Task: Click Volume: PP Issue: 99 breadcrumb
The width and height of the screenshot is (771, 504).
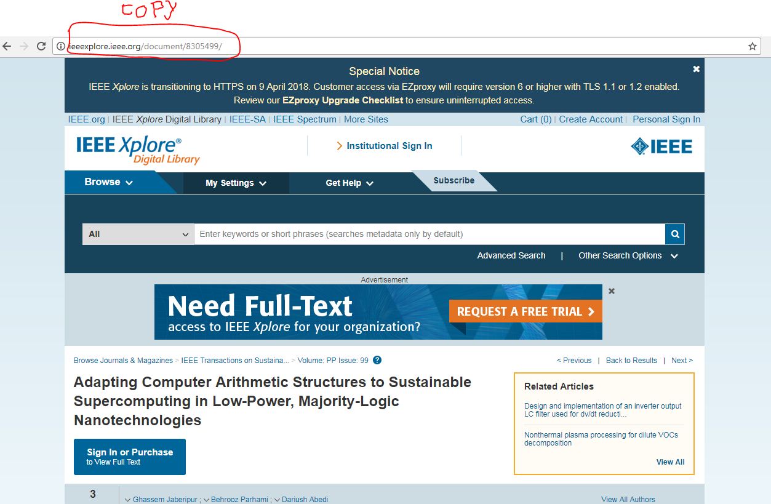Action: tap(333, 361)
